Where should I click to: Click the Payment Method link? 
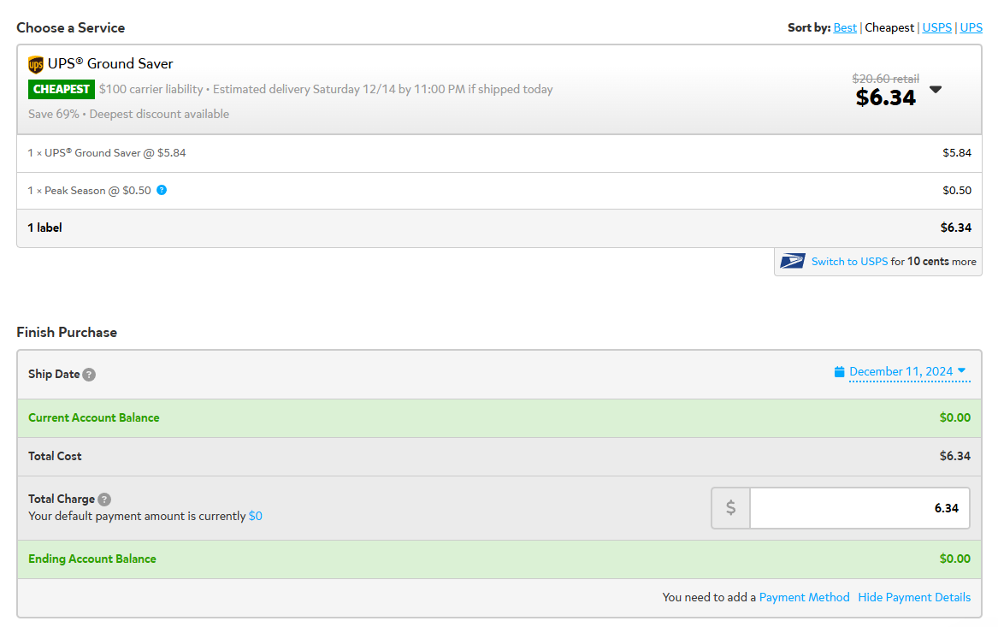[804, 597]
